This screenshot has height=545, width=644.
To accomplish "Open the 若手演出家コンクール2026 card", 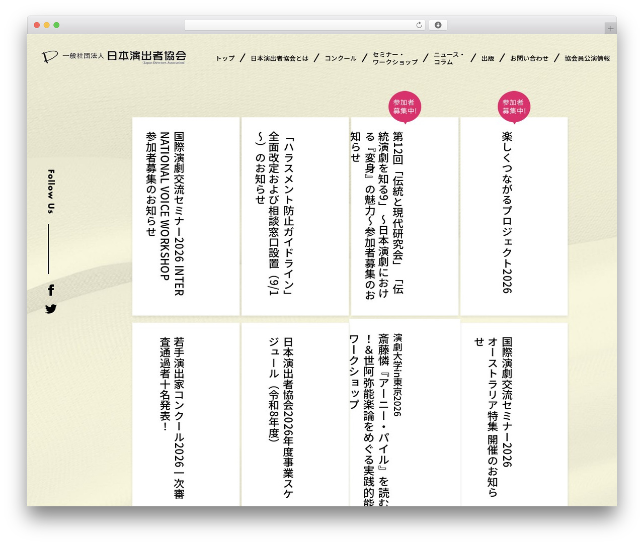I will 186,414.
